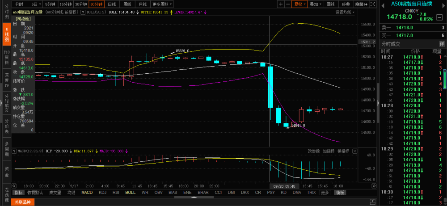
Task: Expand bottom panel with the up-arrow handle
Action: pos(194,197)
